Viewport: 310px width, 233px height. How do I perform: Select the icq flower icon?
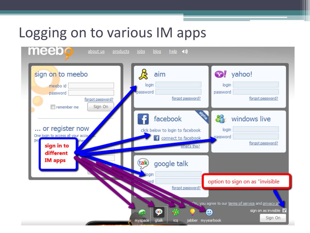pos(176,212)
